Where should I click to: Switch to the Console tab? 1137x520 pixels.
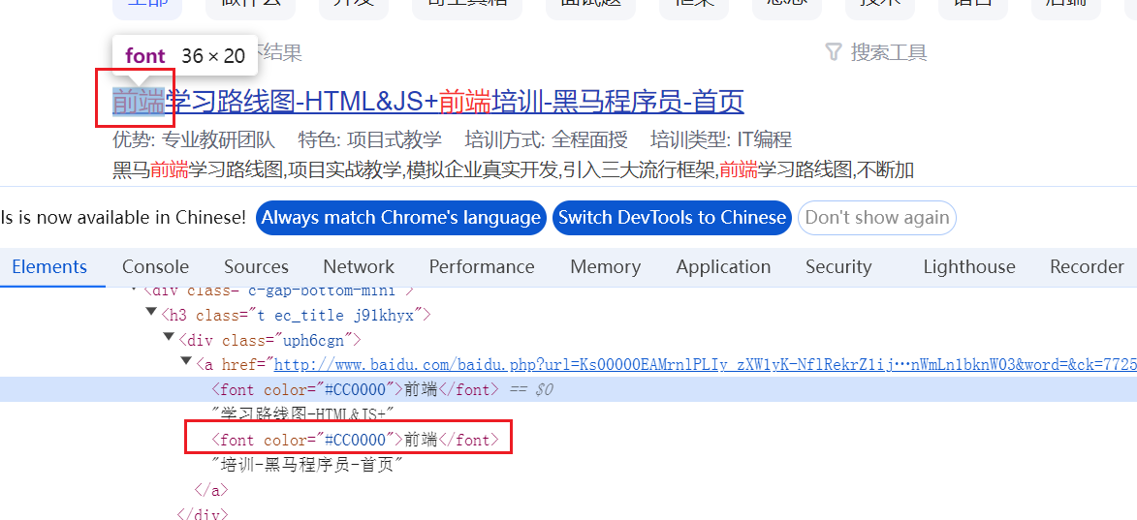click(x=155, y=267)
